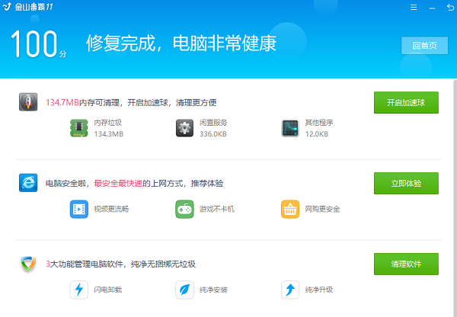Select the 闪电卸载 lightning icon
Screen dimensions: 457x317
click(x=79, y=290)
